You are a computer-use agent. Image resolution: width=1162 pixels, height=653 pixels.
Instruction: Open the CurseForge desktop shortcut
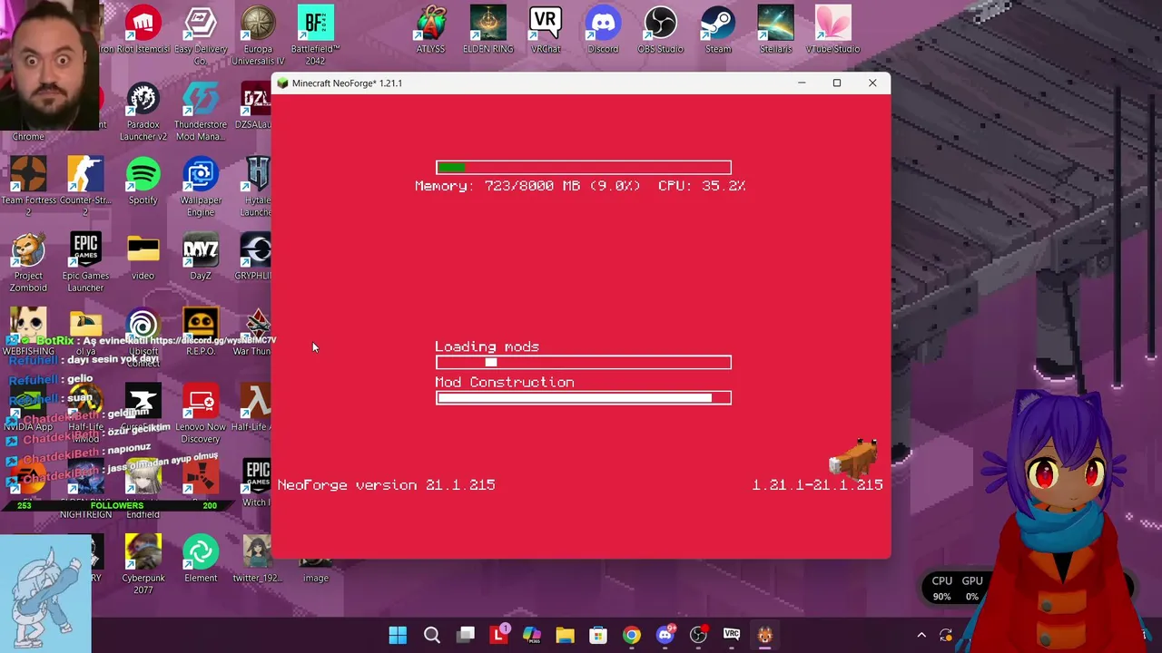pos(143,406)
